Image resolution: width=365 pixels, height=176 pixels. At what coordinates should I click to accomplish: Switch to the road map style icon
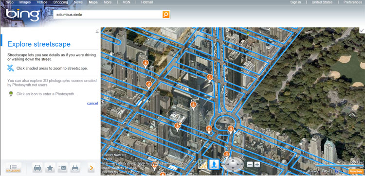click(203, 164)
